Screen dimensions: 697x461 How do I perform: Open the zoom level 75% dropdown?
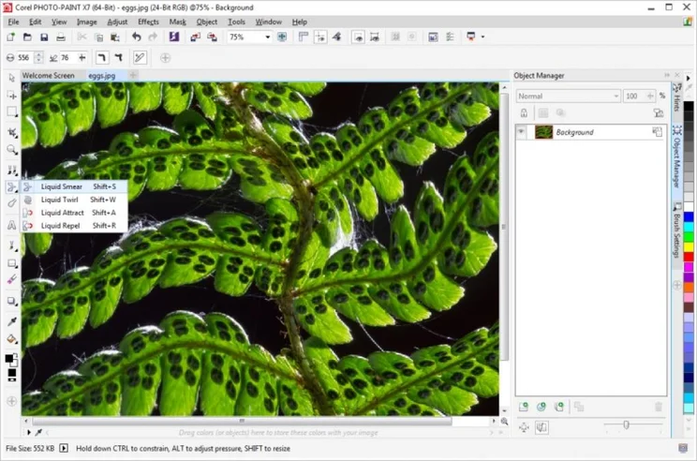pyautogui.click(x=267, y=37)
